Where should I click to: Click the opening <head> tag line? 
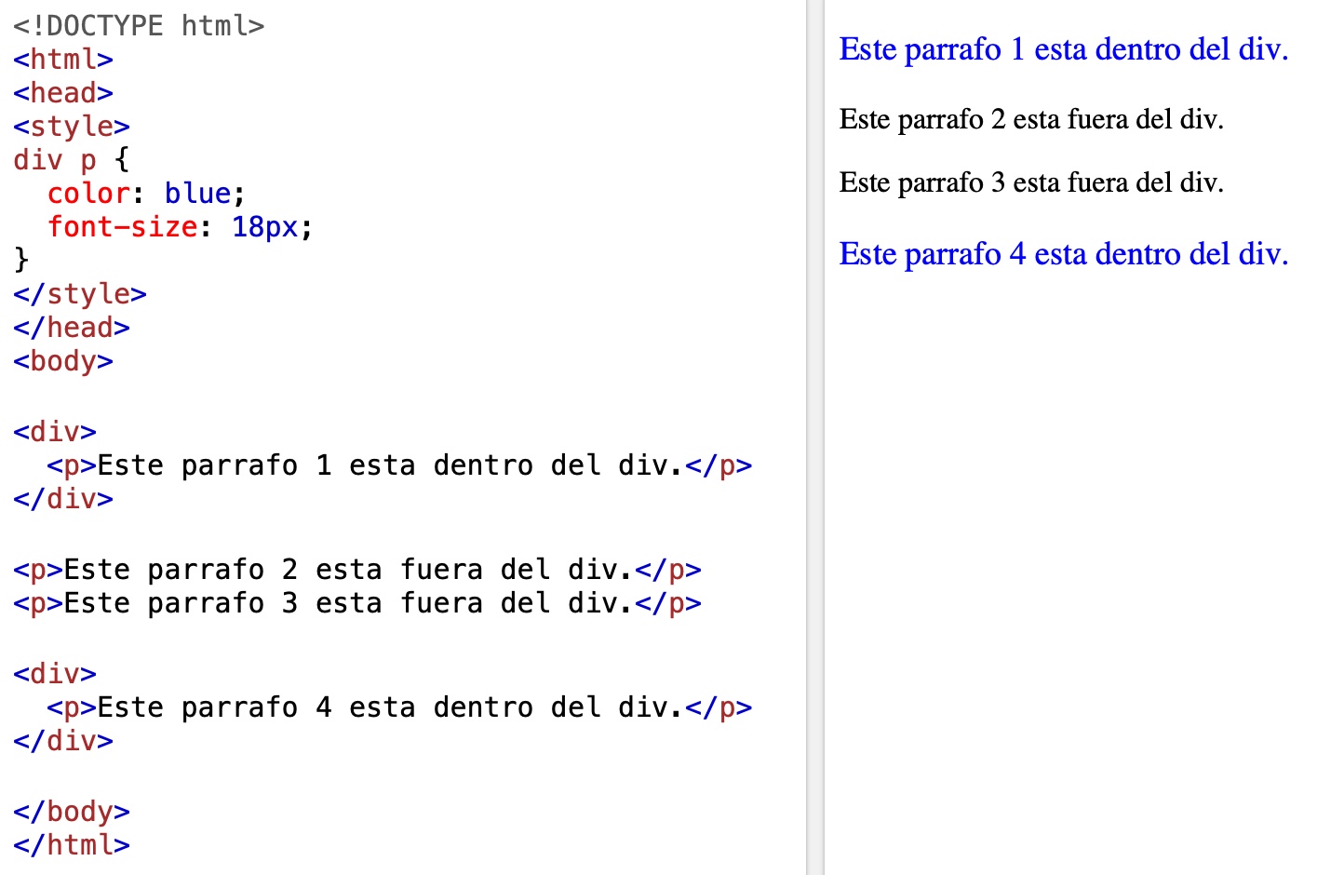pos(63,93)
